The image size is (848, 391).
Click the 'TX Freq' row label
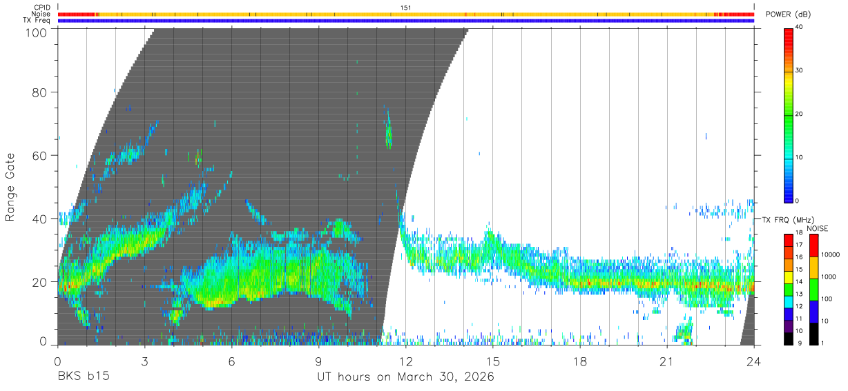click(x=37, y=21)
